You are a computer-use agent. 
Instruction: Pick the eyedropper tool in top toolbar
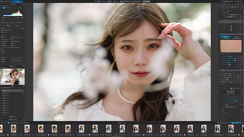coord(125,2)
